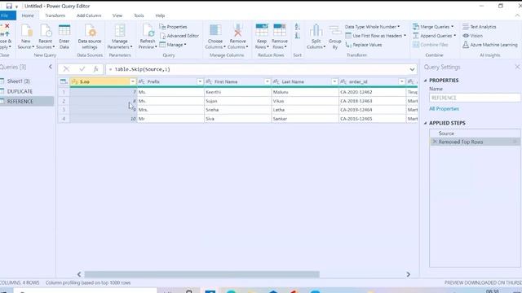The width and height of the screenshot is (522, 293).
Task: Confirm the formula bar entry
Action: click(82, 69)
